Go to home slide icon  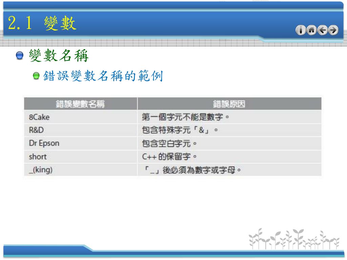point(312,30)
